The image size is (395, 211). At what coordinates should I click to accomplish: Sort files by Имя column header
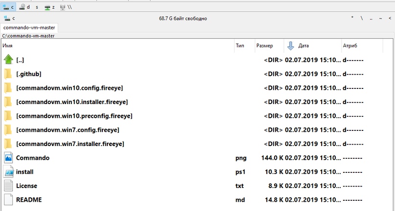point(98,46)
